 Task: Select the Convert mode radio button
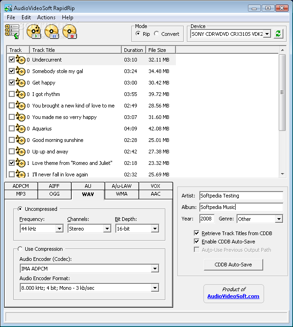coord(157,34)
